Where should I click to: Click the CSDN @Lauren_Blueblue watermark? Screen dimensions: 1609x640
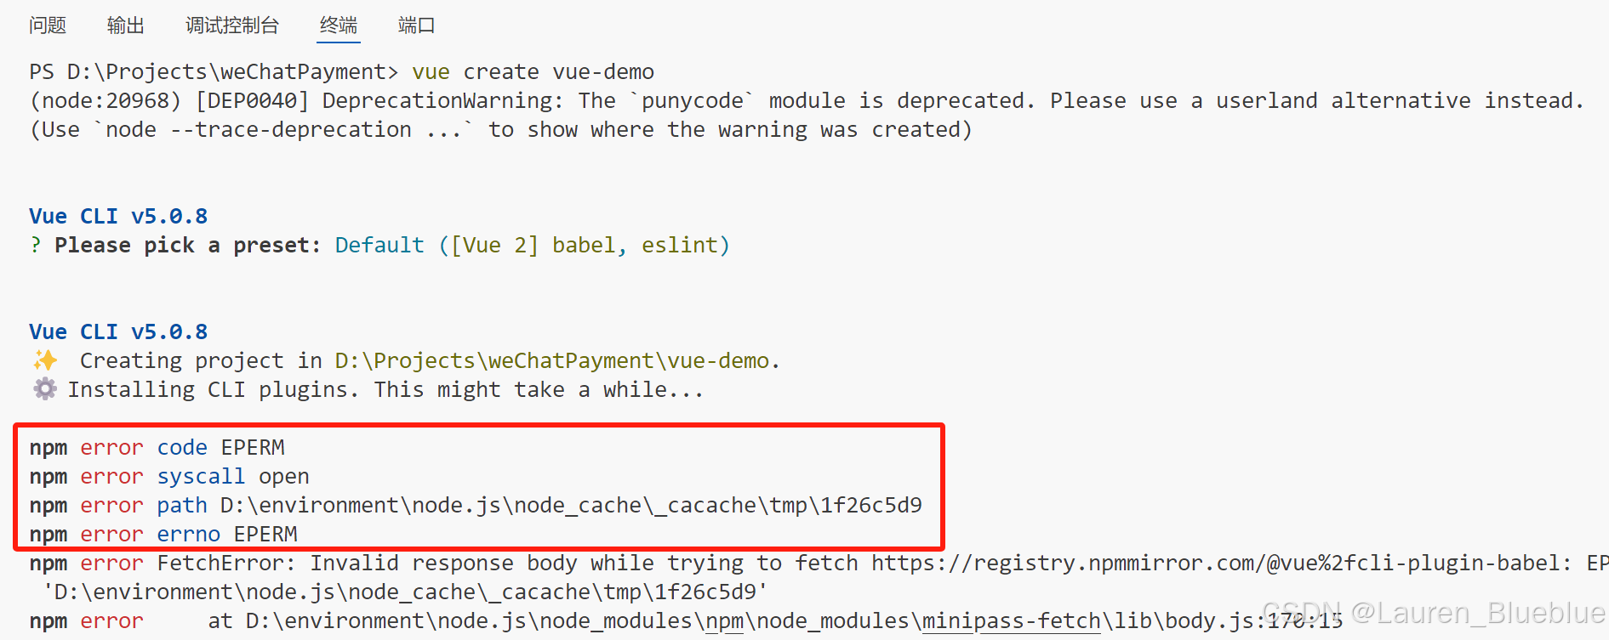[x=1434, y=613]
